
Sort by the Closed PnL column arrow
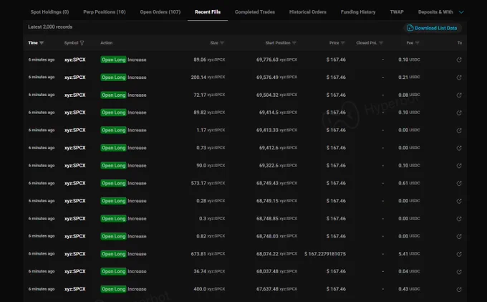[381, 43]
